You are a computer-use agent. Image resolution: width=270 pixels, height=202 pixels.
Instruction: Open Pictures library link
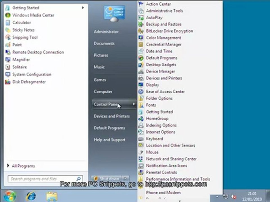(x=101, y=55)
